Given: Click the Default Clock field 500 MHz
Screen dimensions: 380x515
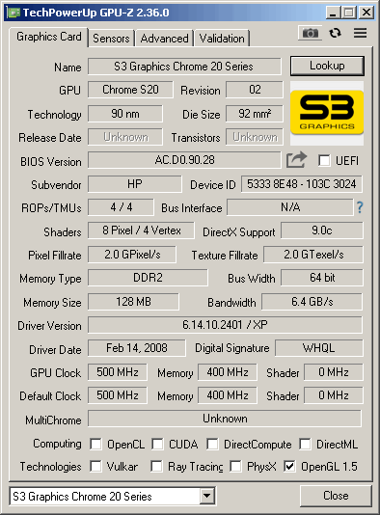Looking at the screenshot, I should click(x=118, y=395).
